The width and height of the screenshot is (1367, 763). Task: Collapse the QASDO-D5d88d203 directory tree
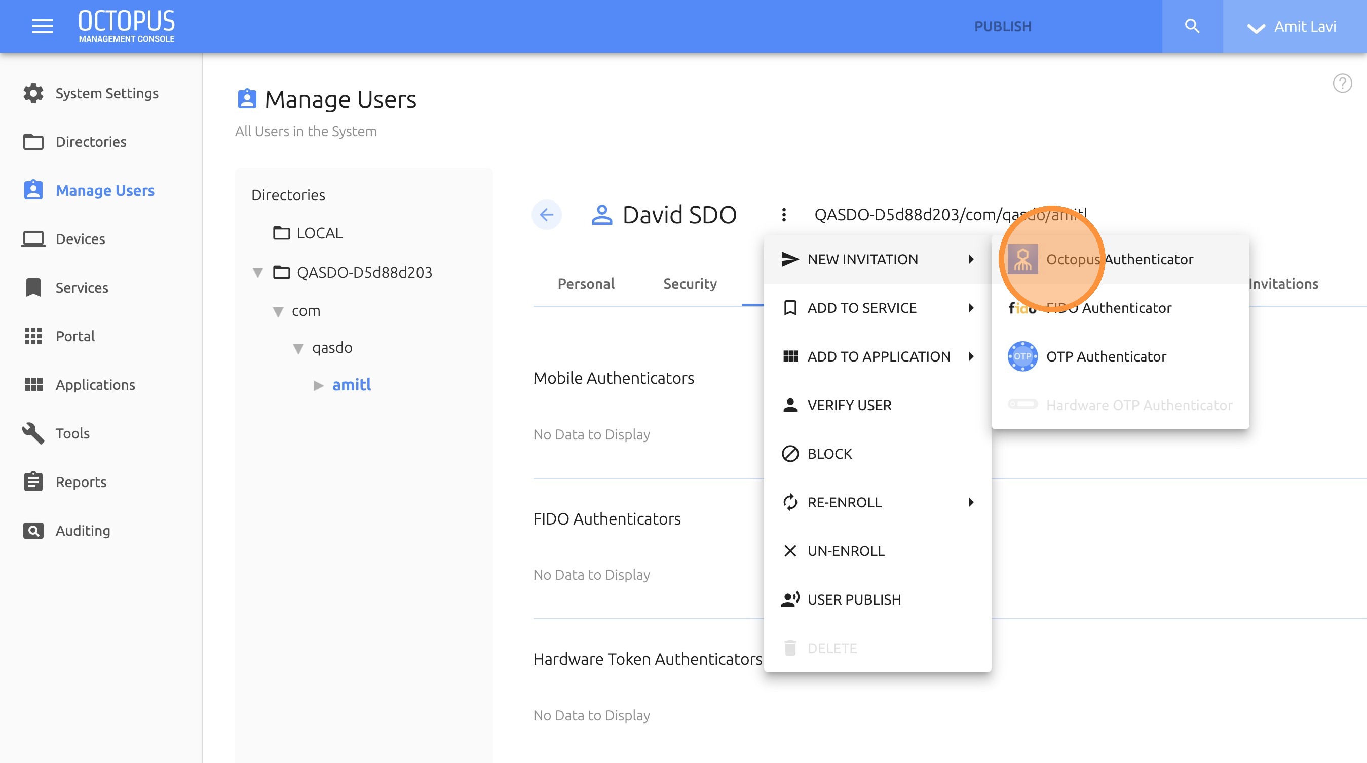[258, 272]
